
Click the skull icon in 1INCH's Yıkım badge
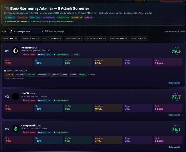[24, 100]
